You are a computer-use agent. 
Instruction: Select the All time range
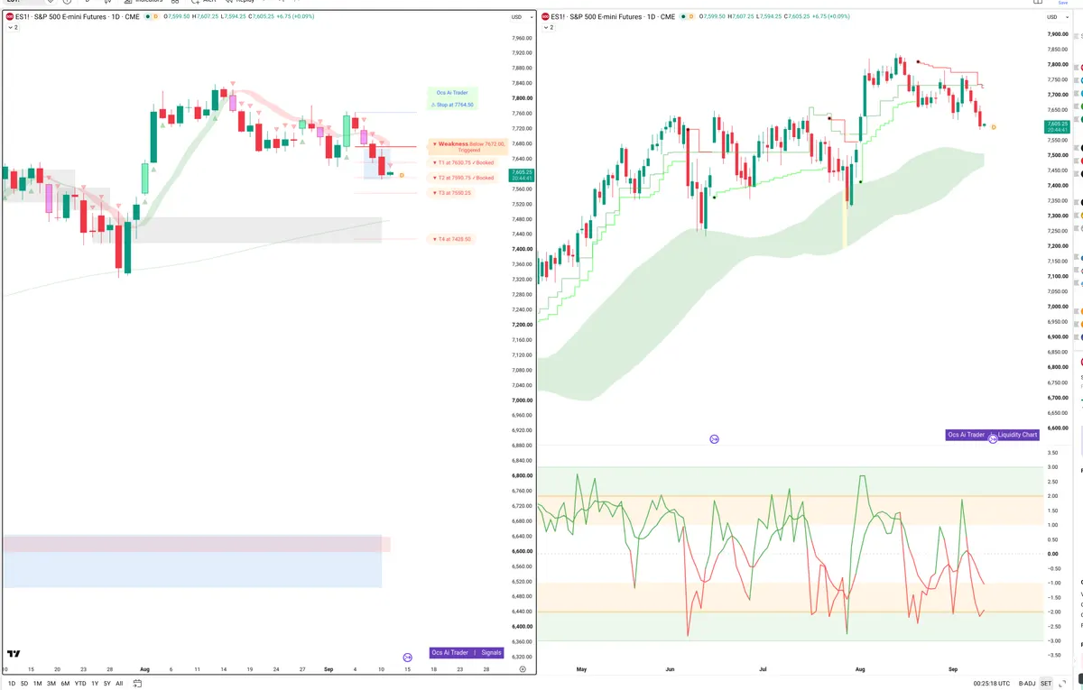[119, 684]
